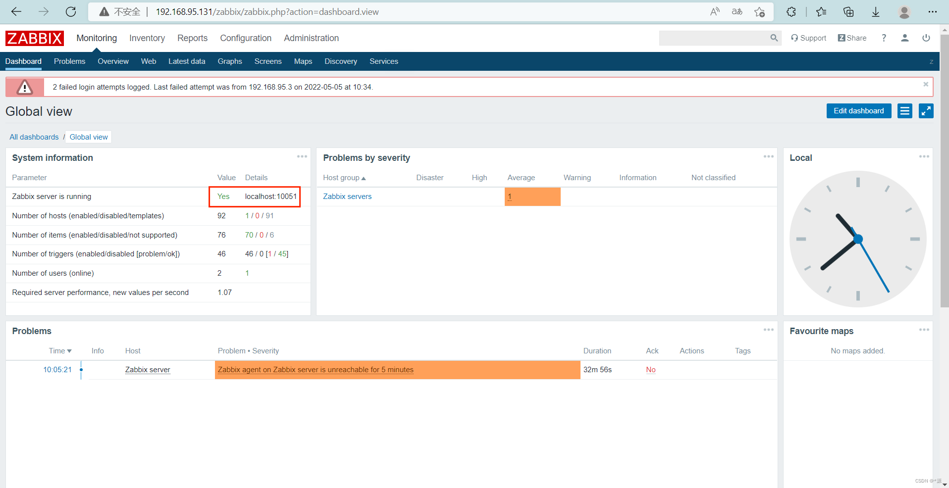Click the browser profile avatar
Image resolution: width=949 pixels, height=488 pixels.
(904, 12)
